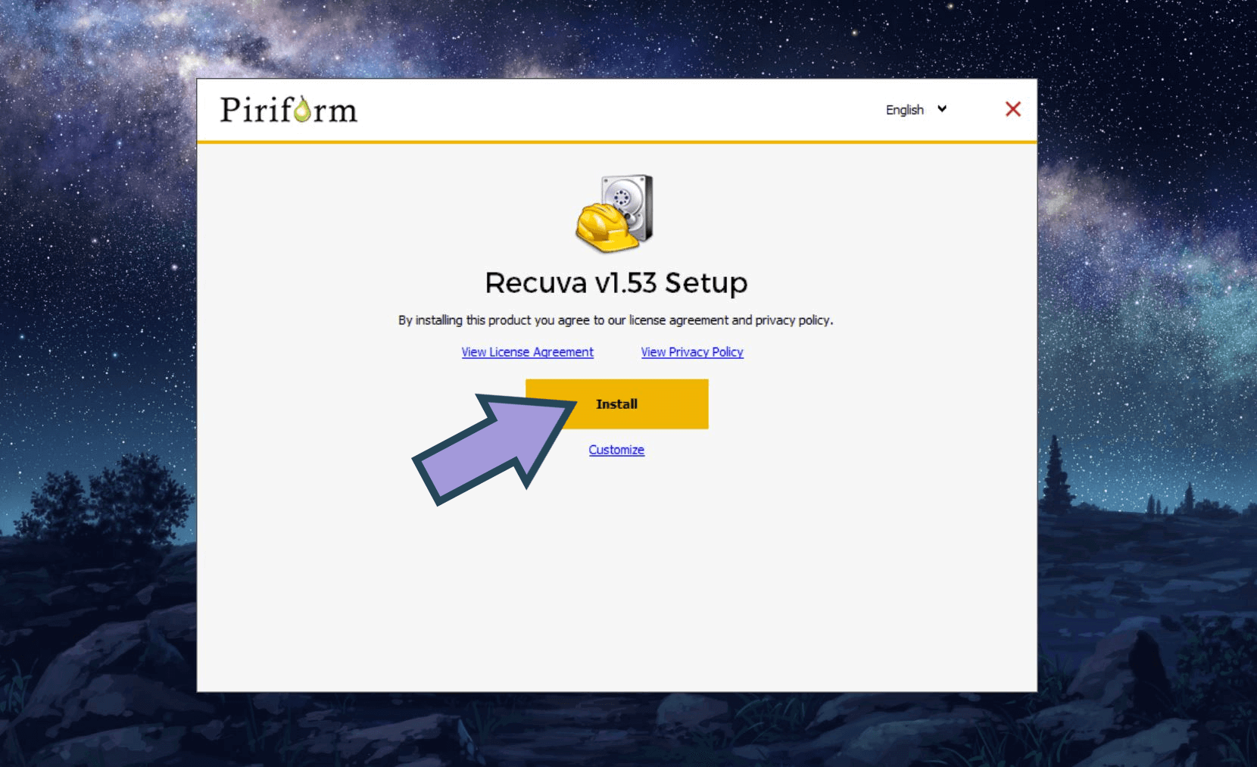Image resolution: width=1257 pixels, height=767 pixels.
Task: Click the yellow Install button
Action: (617, 404)
